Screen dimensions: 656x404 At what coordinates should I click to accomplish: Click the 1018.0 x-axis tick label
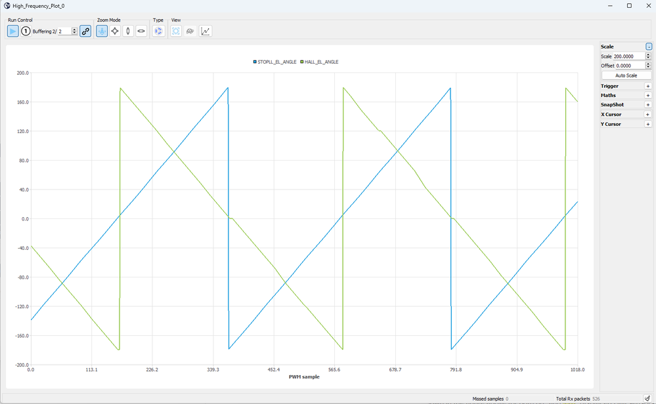tap(578, 370)
